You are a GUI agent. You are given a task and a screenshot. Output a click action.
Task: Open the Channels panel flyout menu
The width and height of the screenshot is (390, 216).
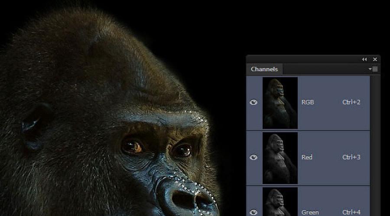pos(374,69)
